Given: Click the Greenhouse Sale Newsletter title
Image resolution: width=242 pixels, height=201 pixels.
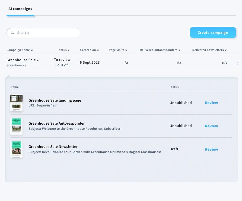Looking at the screenshot, I should coord(53,147).
